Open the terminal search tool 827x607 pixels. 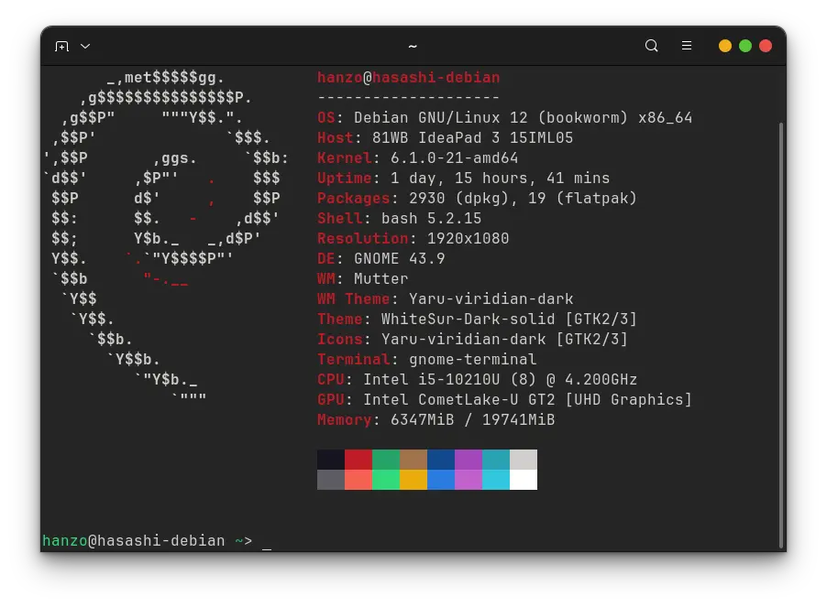coord(651,46)
